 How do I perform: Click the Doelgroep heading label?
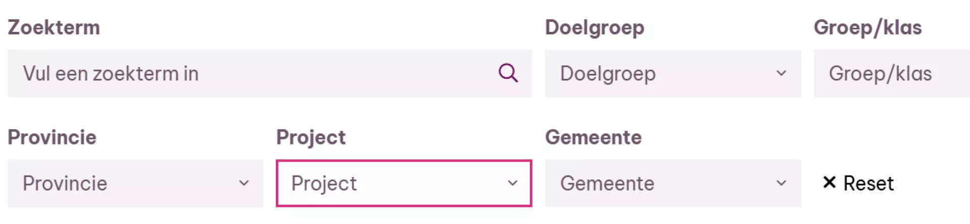pos(594,27)
